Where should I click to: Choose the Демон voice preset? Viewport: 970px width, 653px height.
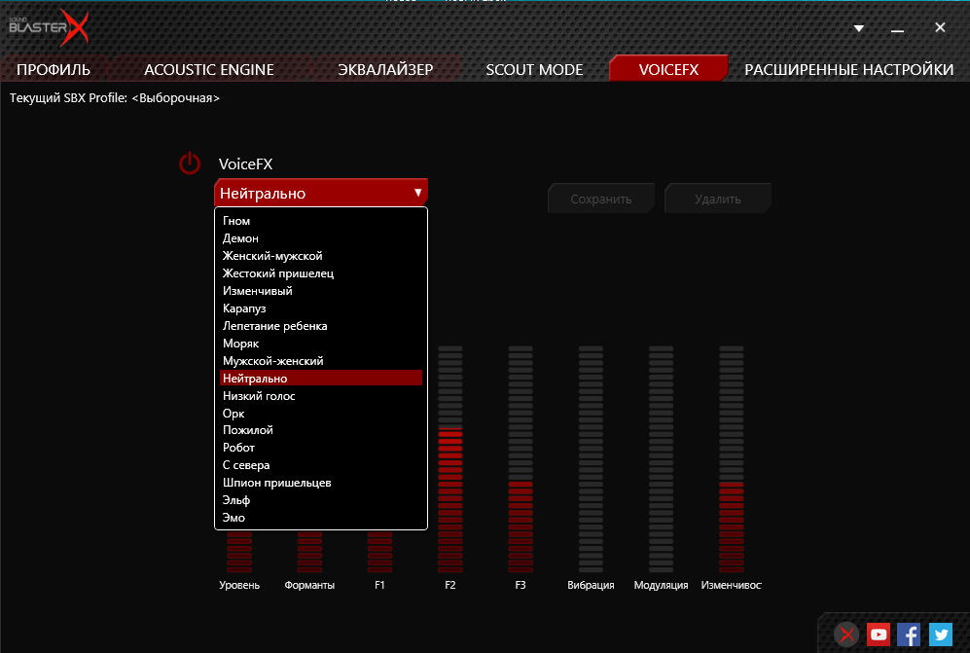(321, 238)
